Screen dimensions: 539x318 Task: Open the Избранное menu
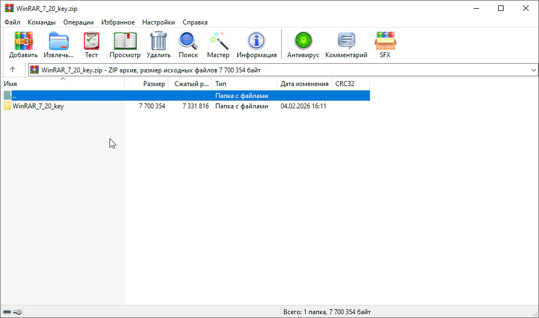tap(118, 22)
